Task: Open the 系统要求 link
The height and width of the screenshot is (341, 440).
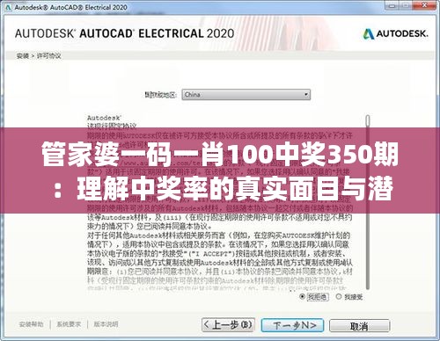Action: [x=69, y=324]
